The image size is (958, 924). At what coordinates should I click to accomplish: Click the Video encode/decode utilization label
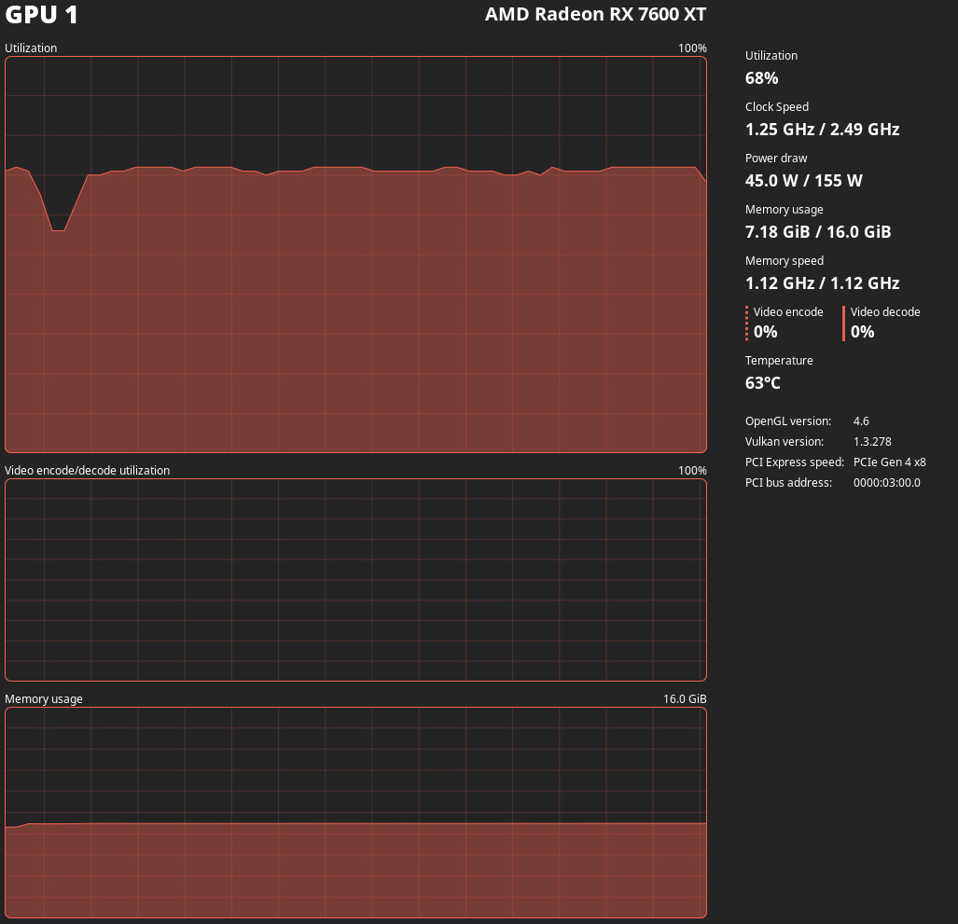[x=87, y=470]
